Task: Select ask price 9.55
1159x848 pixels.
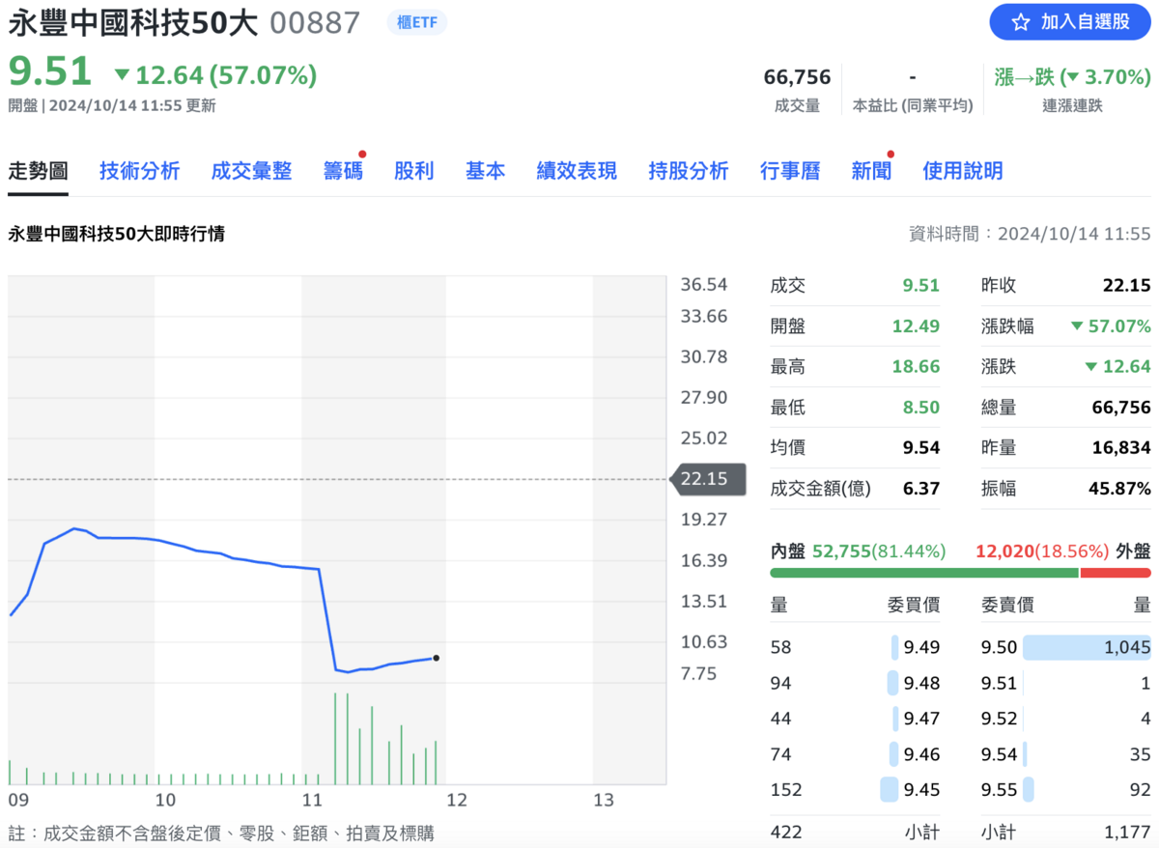Action: pos(999,790)
